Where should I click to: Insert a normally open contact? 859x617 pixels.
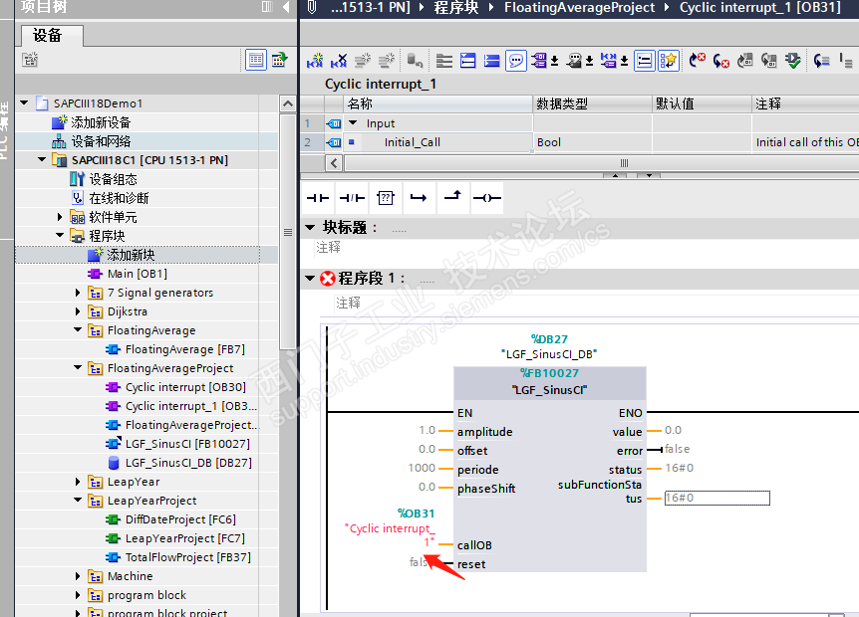tap(318, 198)
